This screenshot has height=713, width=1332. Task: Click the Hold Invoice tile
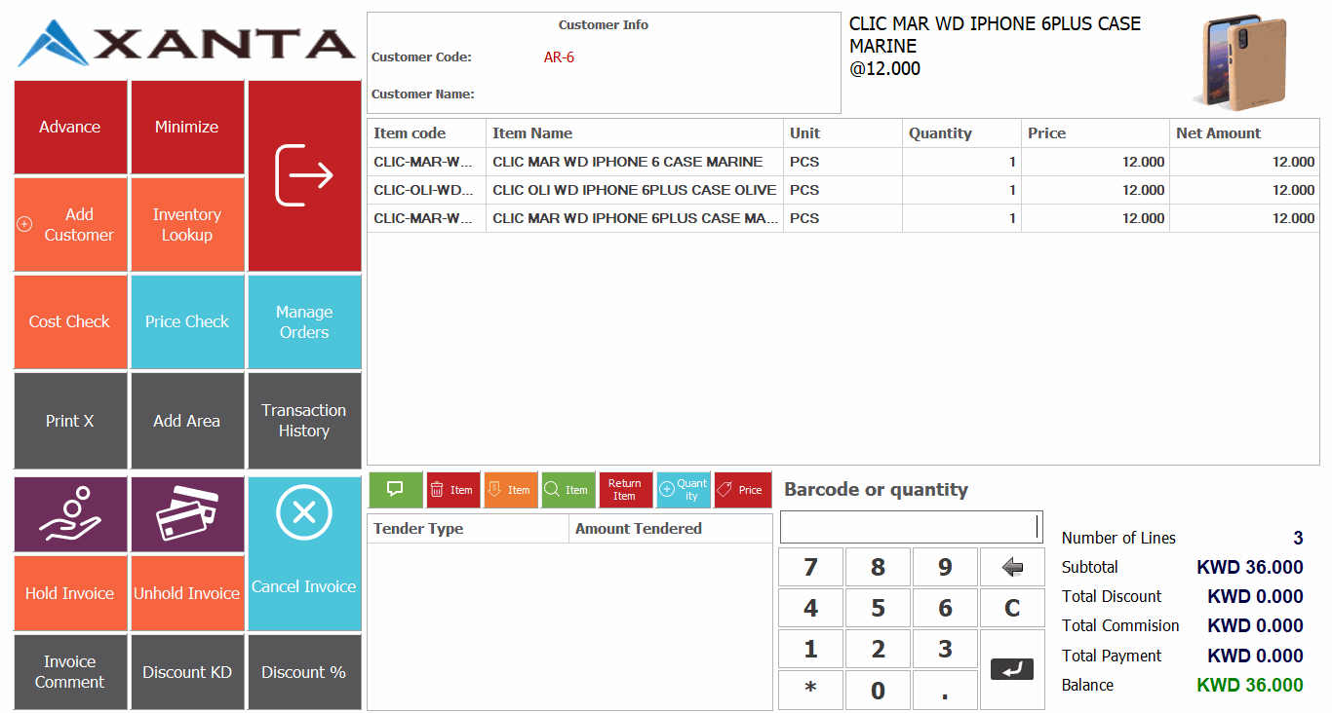coord(70,593)
